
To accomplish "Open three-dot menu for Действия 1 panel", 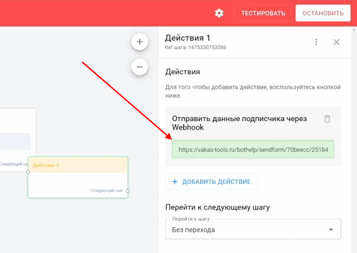I will [x=316, y=42].
